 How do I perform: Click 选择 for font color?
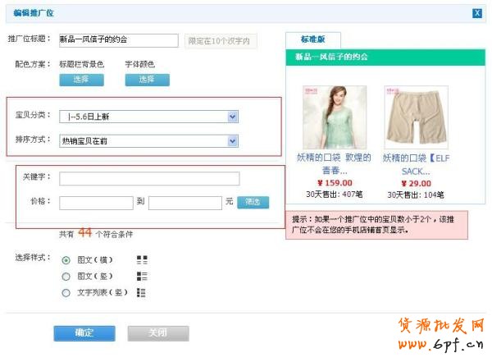tap(147, 80)
